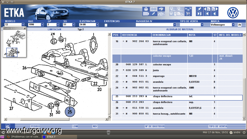Click the brand code field showing 78

tap(240, 25)
